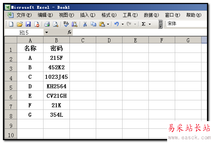Open the Name Box dropdown arrow
The height and width of the screenshot is (143, 211).
pos(46,32)
